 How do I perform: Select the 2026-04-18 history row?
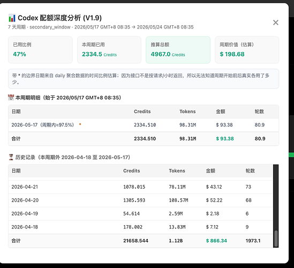140,227
